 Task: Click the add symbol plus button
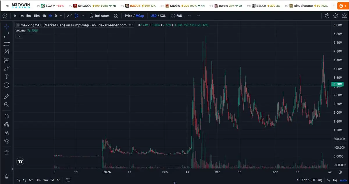coord(5,16)
